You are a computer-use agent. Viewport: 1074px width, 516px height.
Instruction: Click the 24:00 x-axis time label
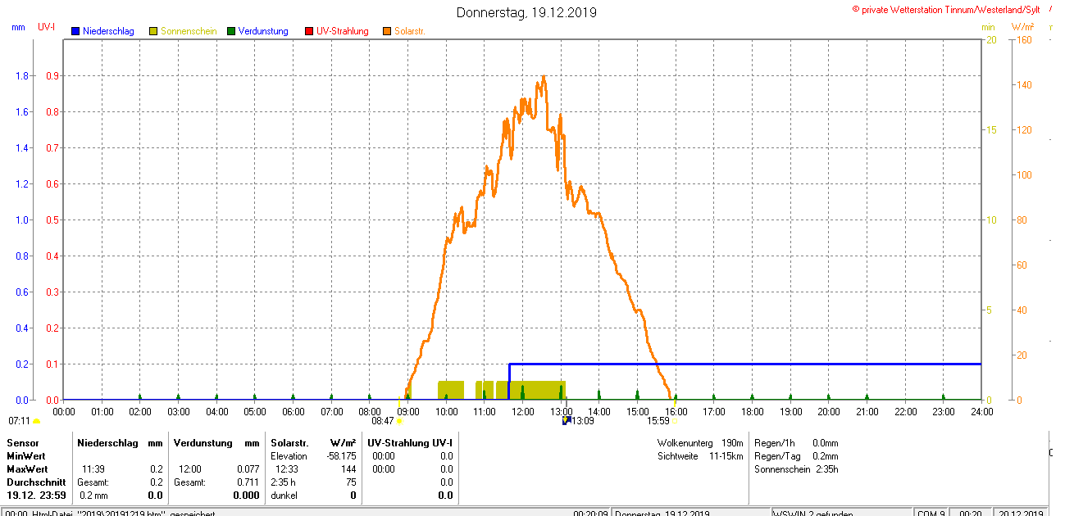pyautogui.click(x=981, y=411)
